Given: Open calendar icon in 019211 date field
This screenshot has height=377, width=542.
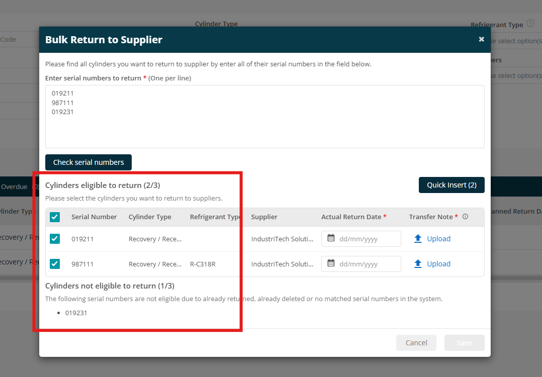Looking at the screenshot, I should point(331,238).
